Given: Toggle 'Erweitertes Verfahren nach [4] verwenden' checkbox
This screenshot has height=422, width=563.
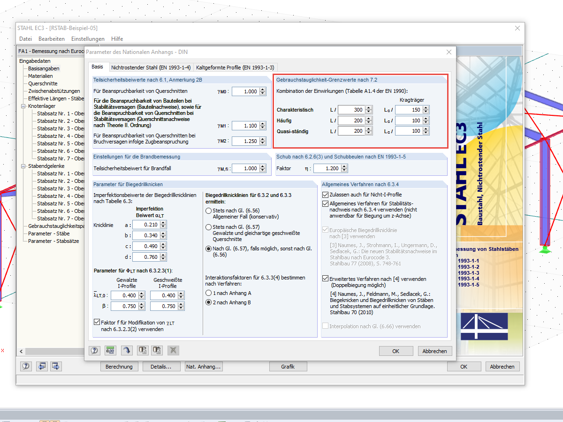Looking at the screenshot, I should pyautogui.click(x=326, y=279).
